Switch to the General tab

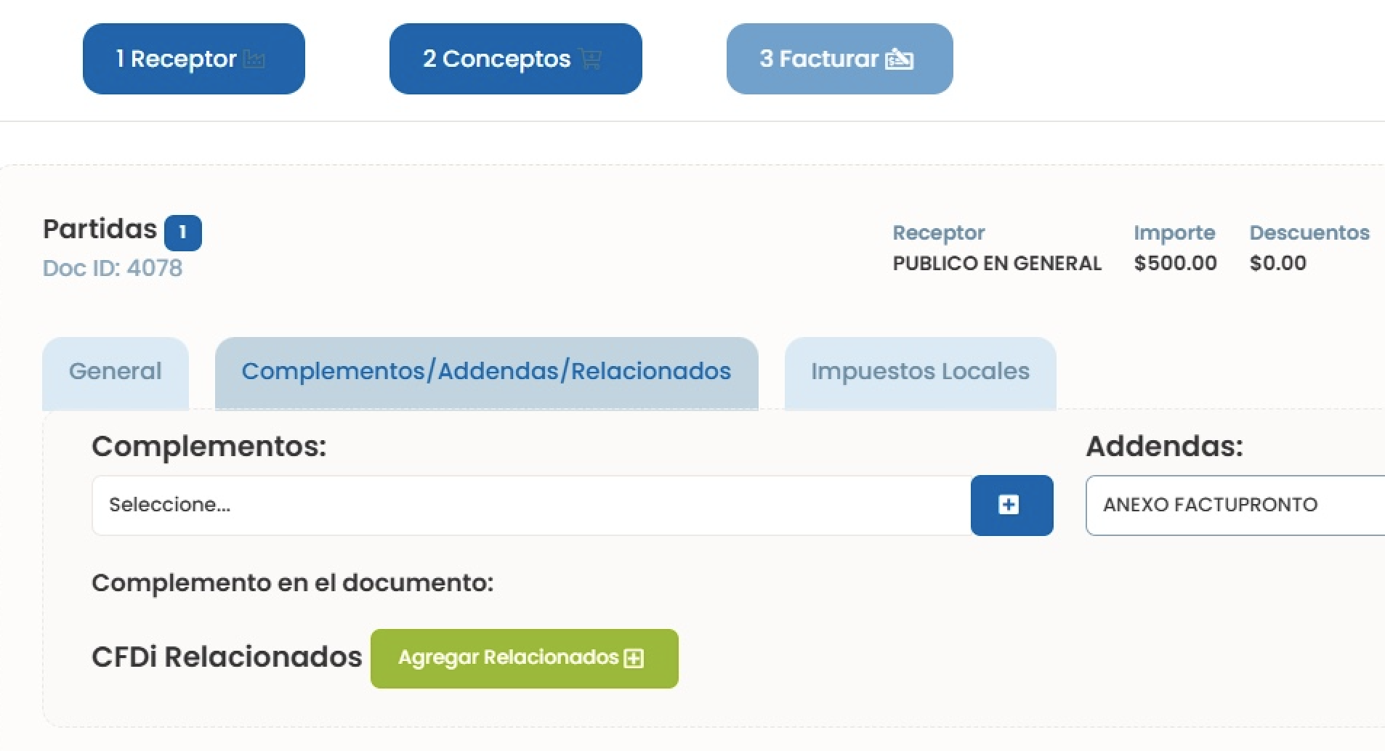[x=116, y=373]
